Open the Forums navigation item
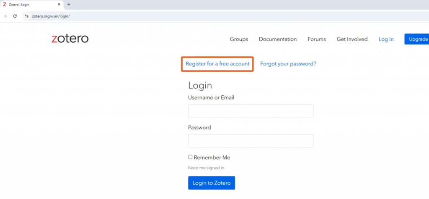Image resolution: width=429 pixels, height=199 pixels. point(316,39)
